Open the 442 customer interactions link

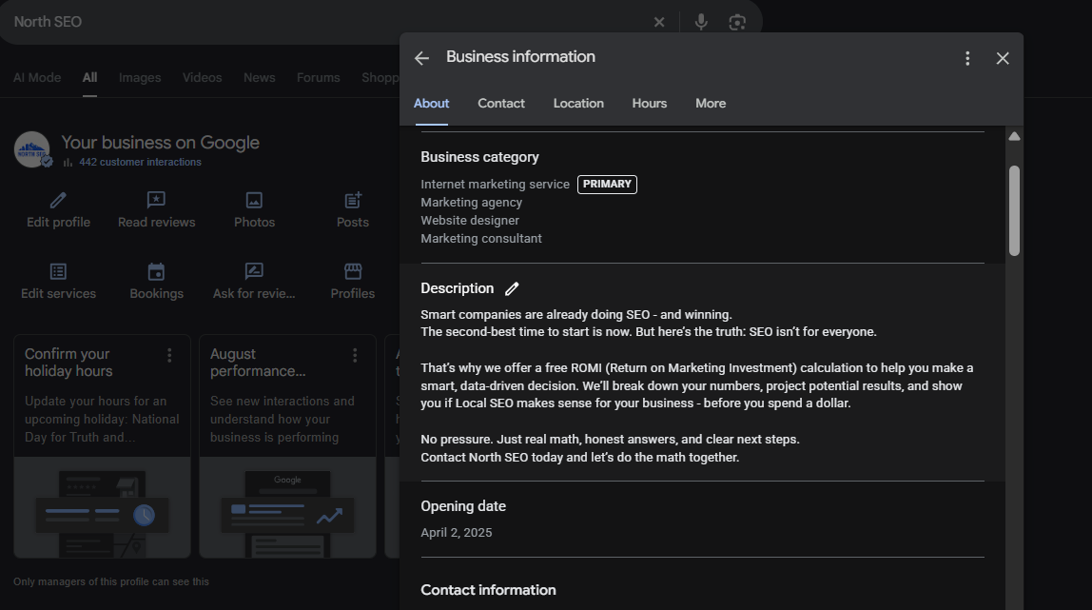point(140,162)
